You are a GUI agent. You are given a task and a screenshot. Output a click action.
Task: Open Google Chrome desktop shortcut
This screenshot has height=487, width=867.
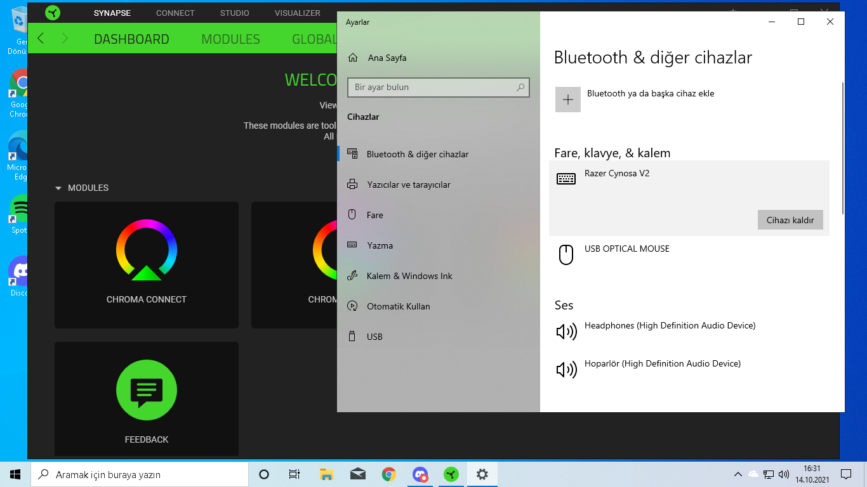18,93
